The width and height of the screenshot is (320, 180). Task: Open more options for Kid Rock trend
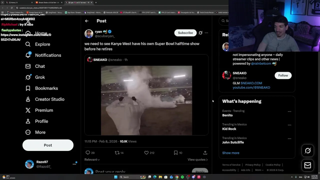(x=289, y=125)
